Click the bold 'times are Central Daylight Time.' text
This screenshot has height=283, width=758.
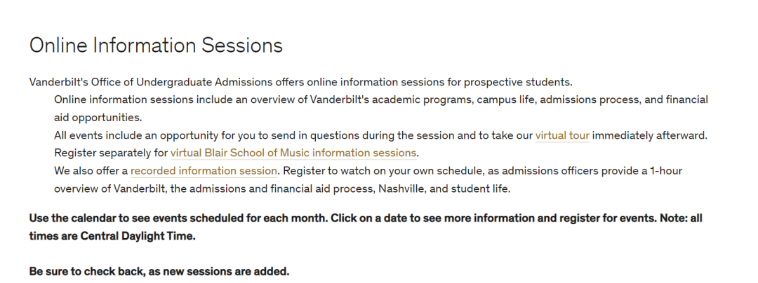(112, 236)
